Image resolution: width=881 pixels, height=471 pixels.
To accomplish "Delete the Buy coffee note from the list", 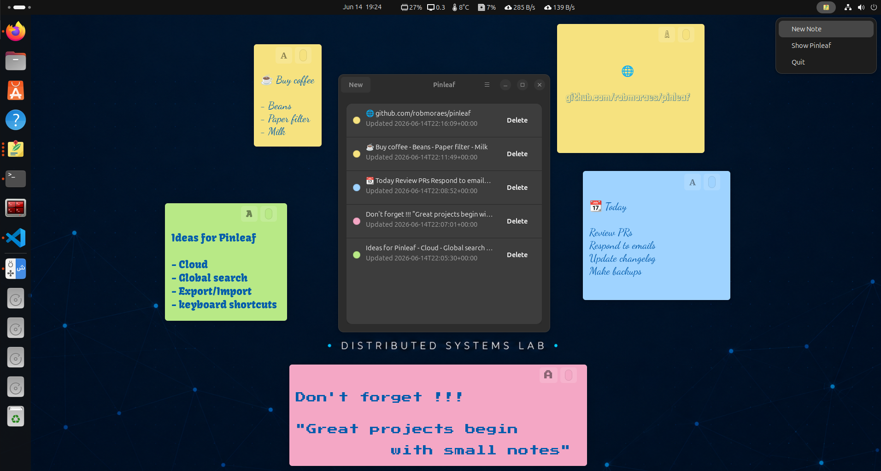I will (517, 154).
